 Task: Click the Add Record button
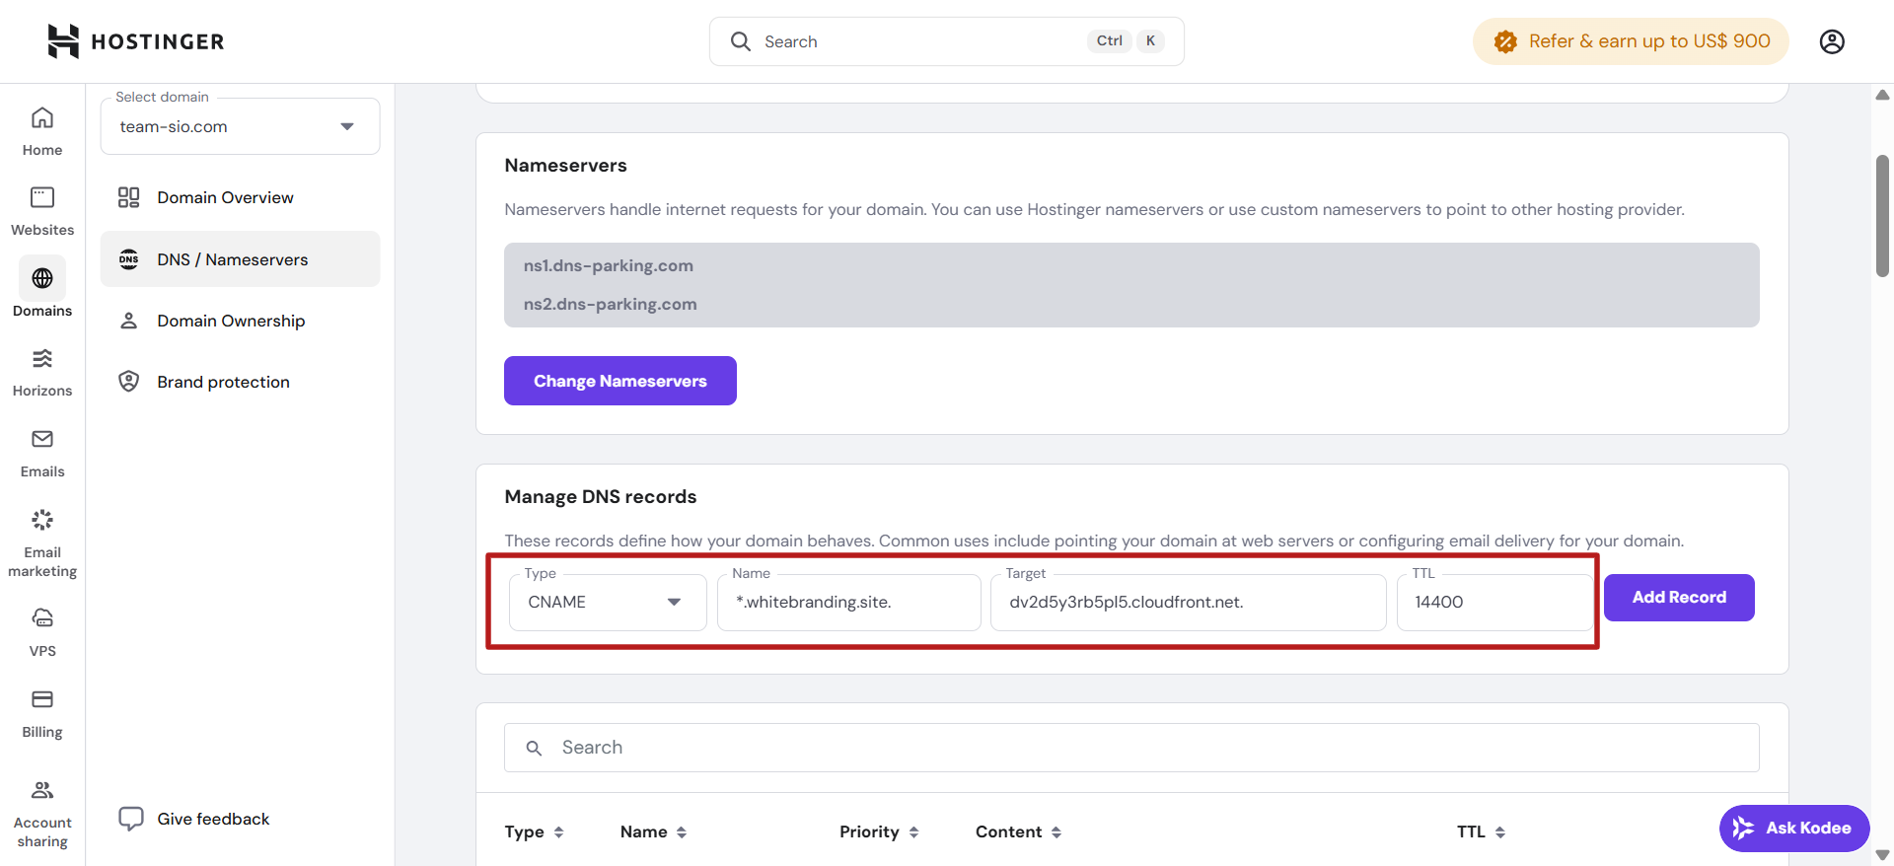(x=1679, y=598)
